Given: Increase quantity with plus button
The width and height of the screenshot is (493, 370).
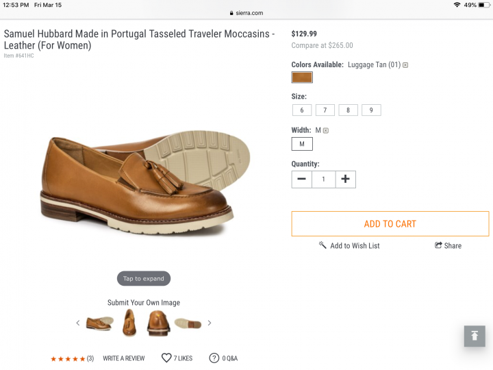Looking at the screenshot, I should [346, 180].
